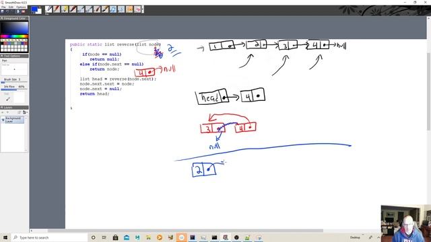This screenshot has height=242, width=431.
Task: Open Microsoft Store from taskbar
Action: 115,237
